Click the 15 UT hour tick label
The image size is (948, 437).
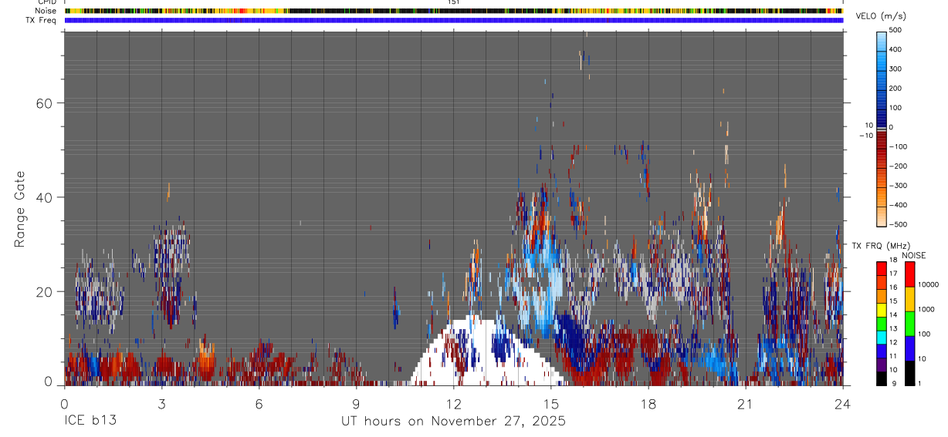point(551,403)
